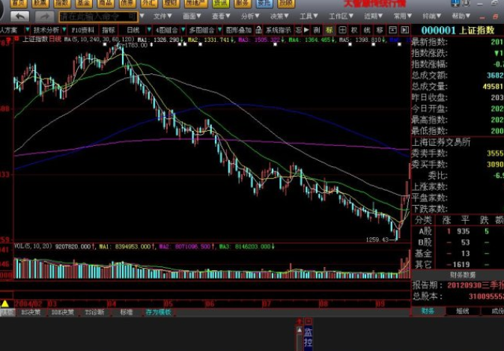Open the 商品 top button
The height and width of the screenshot is (351, 504).
click(x=106, y=3)
